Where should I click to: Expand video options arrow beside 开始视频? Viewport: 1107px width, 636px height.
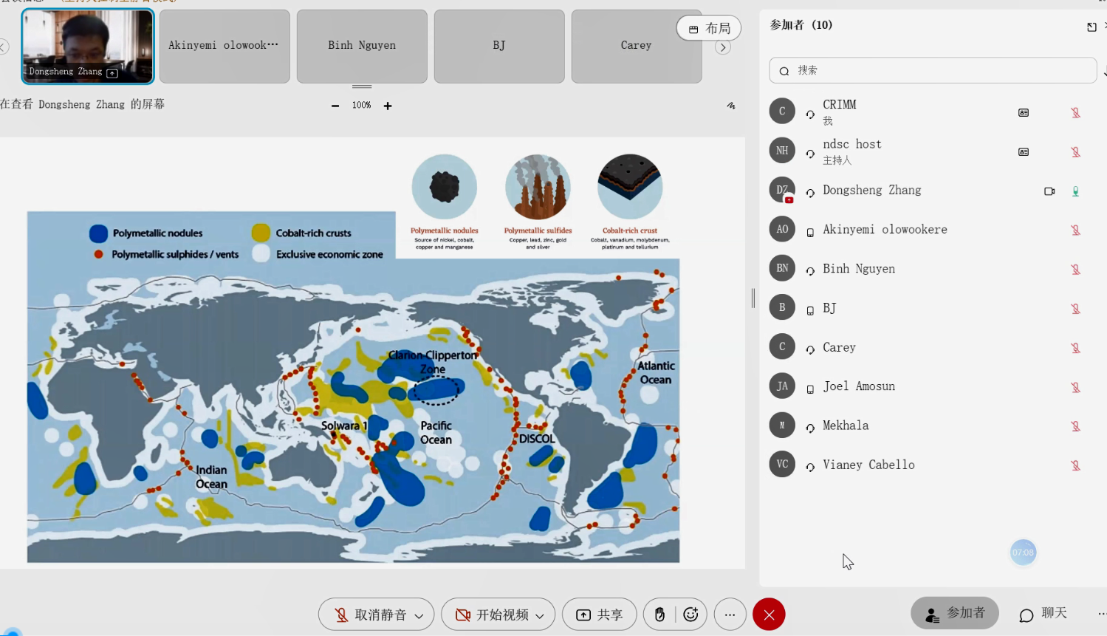pos(541,615)
